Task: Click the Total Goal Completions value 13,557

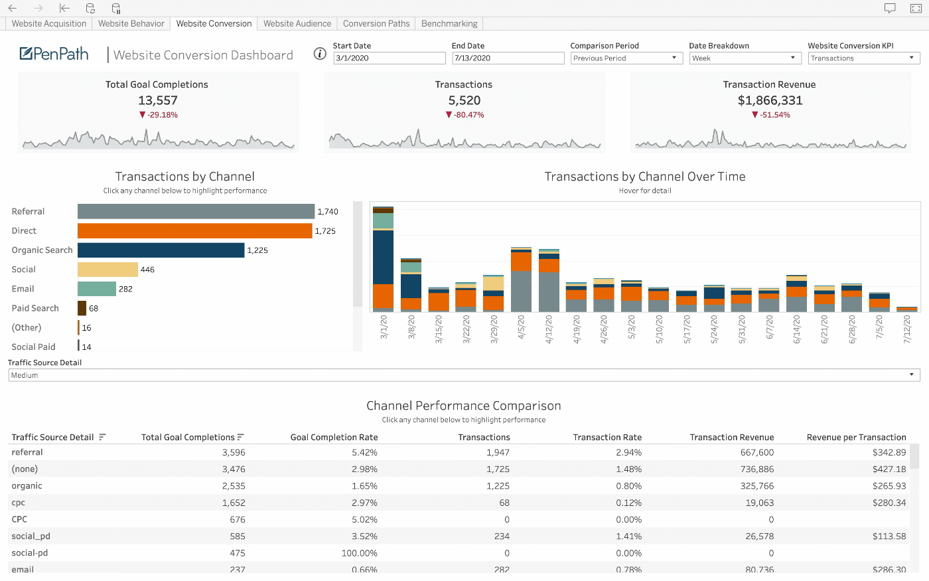Action: click(158, 100)
